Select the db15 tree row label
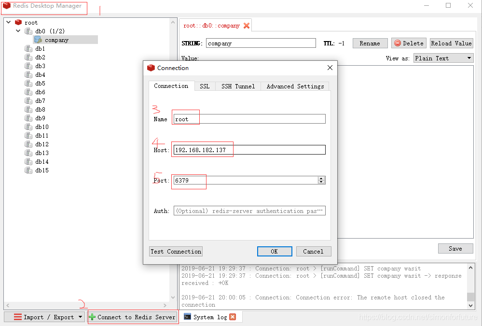 pos(42,170)
